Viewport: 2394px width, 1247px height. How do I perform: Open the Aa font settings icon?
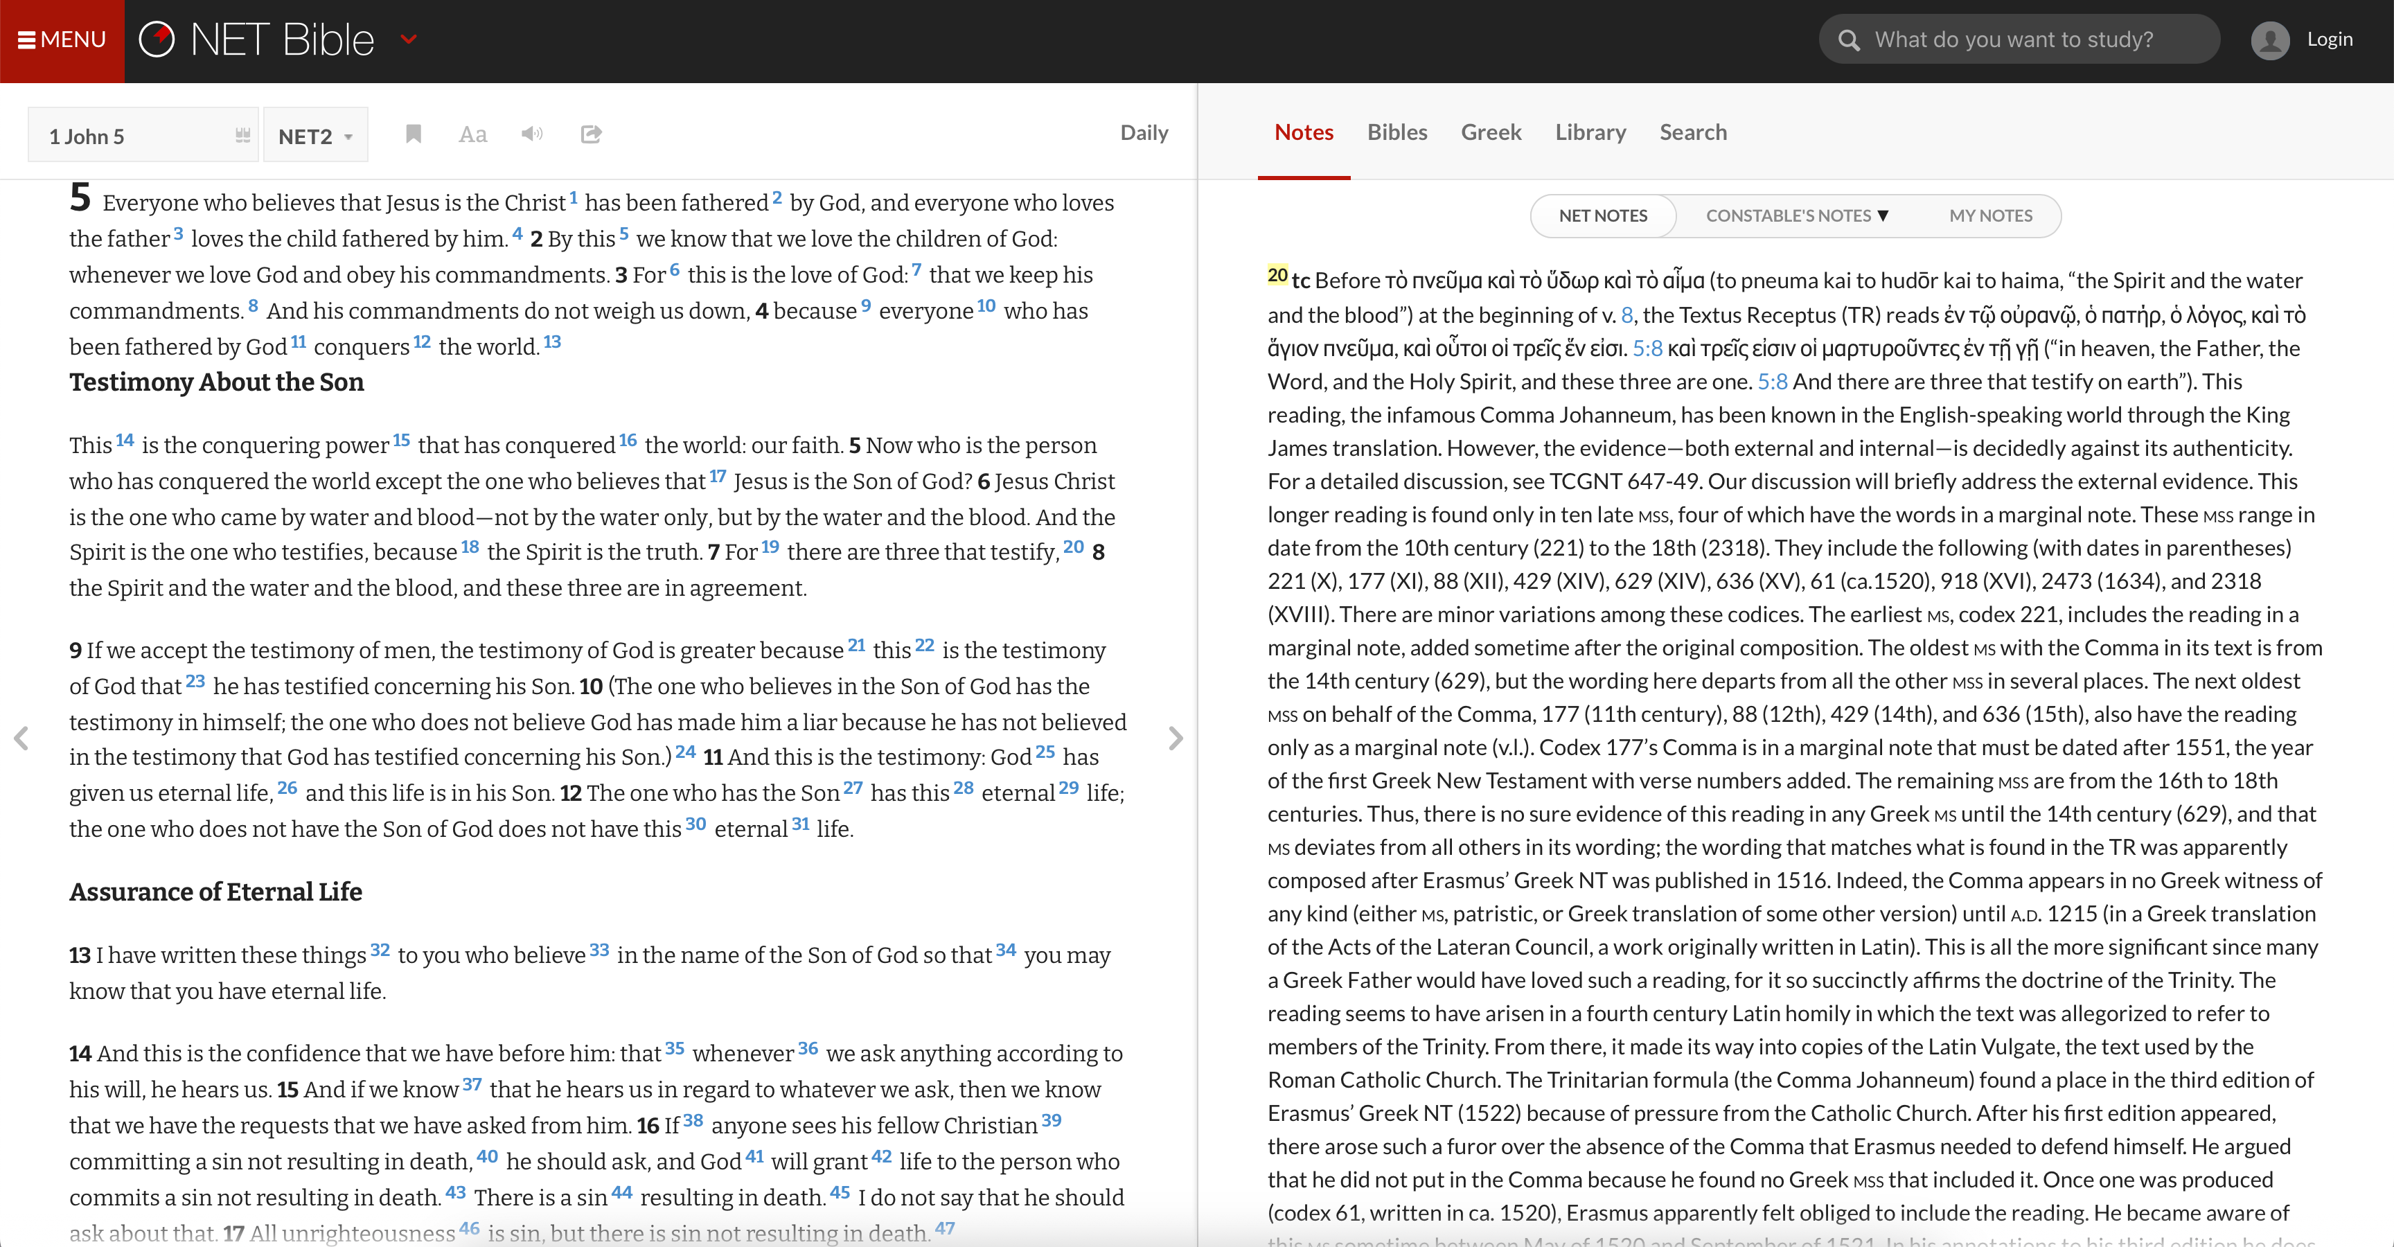[472, 134]
